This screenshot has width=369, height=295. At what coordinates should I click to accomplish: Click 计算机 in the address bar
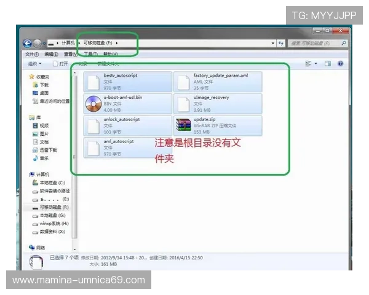68,43
